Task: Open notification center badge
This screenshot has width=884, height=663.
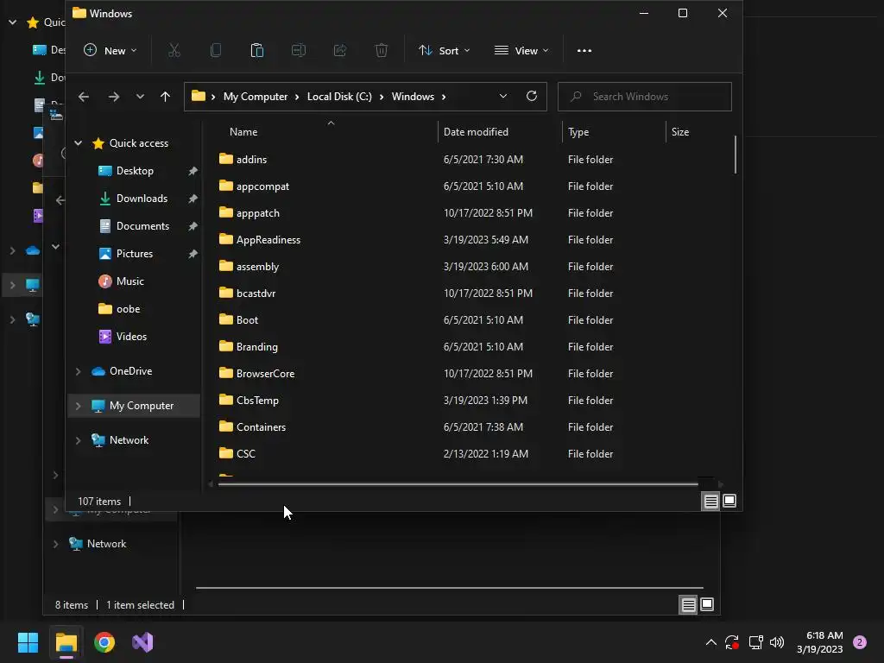Action: (x=860, y=642)
